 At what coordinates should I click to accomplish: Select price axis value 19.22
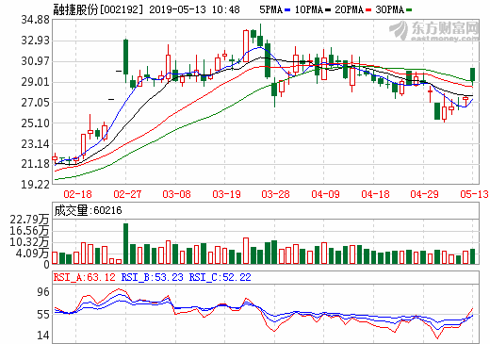coord(35,184)
